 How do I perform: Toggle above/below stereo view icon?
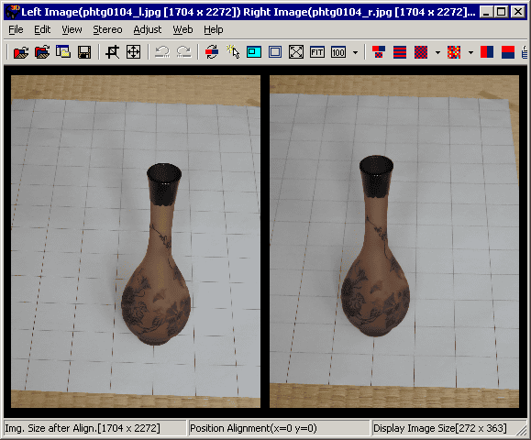[x=508, y=52]
